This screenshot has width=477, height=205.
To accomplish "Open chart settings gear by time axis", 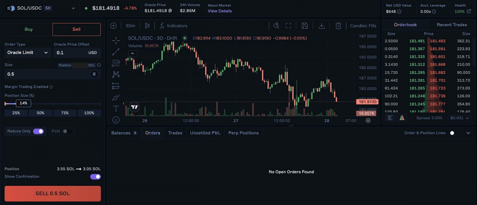I will [368, 120].
